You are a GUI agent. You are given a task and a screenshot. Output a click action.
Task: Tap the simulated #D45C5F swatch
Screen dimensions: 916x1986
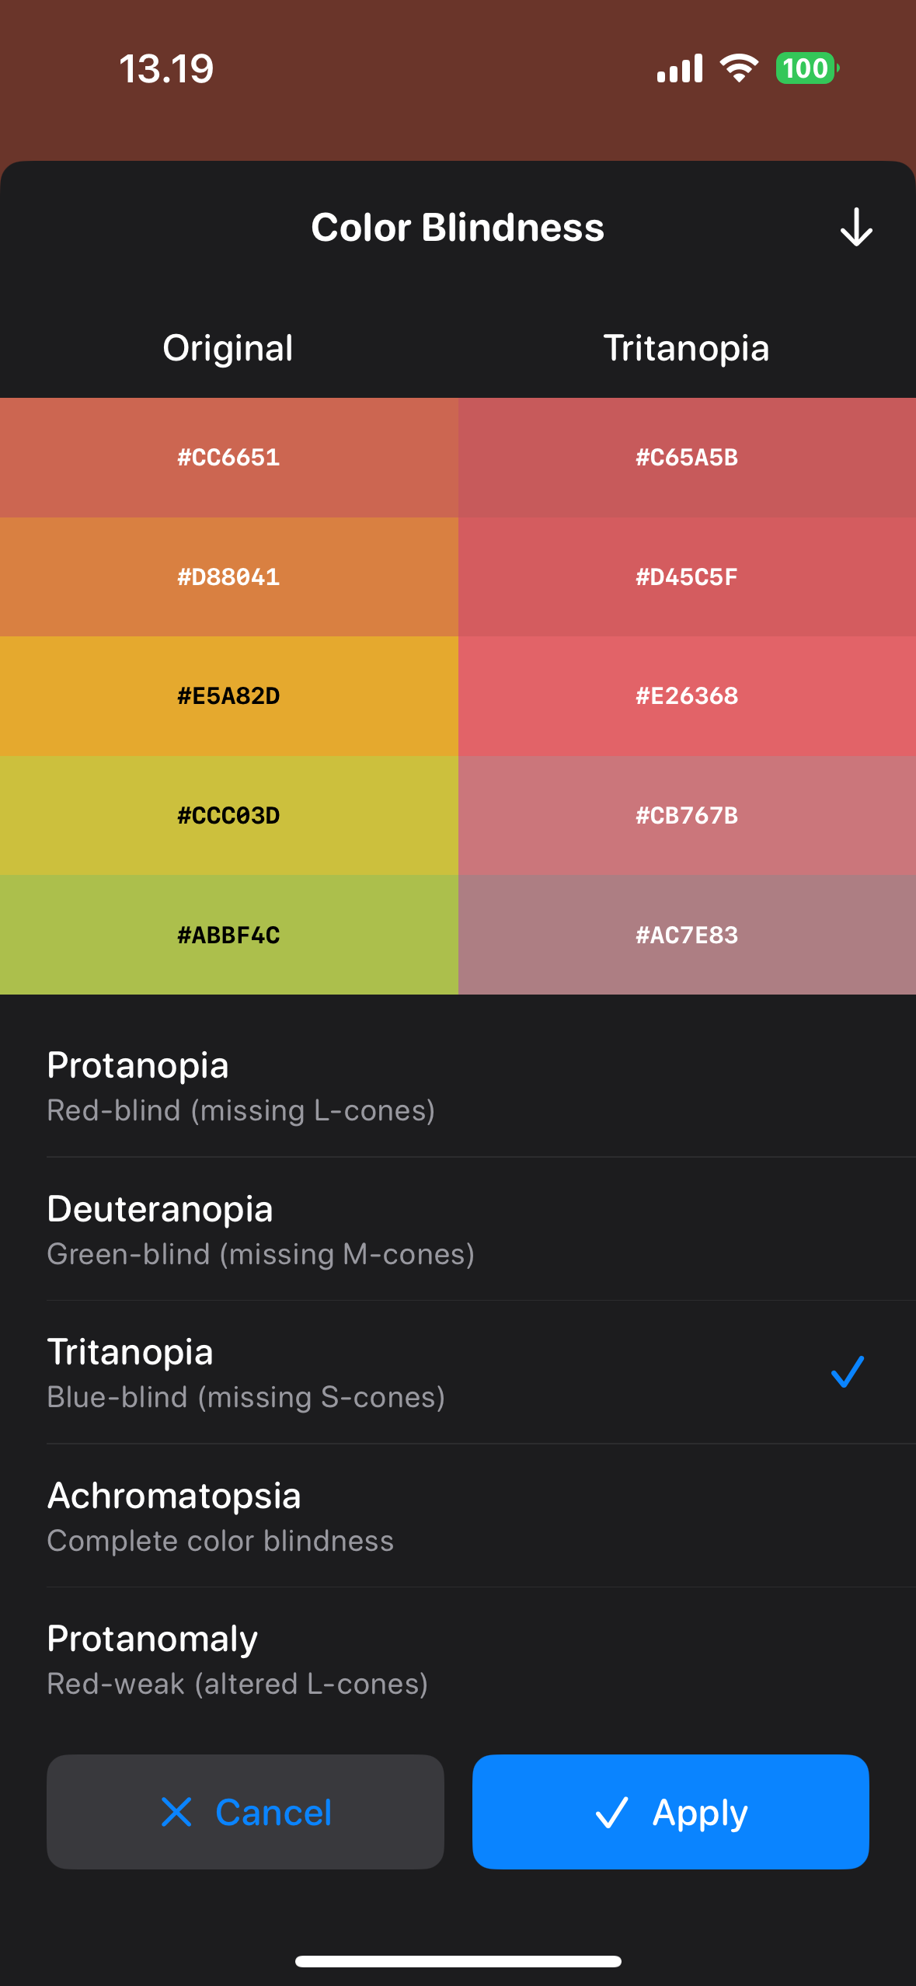[x=687, y=577]
